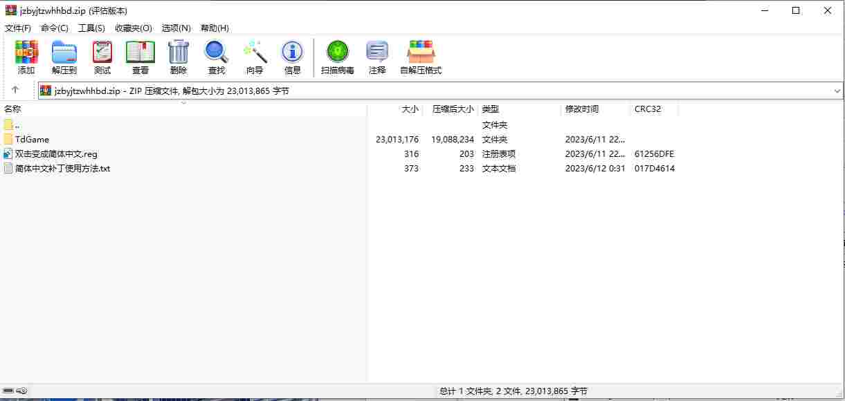845x401 pixels.
Task: Click the drive icon in the status bar
Action: pos(8,391)
